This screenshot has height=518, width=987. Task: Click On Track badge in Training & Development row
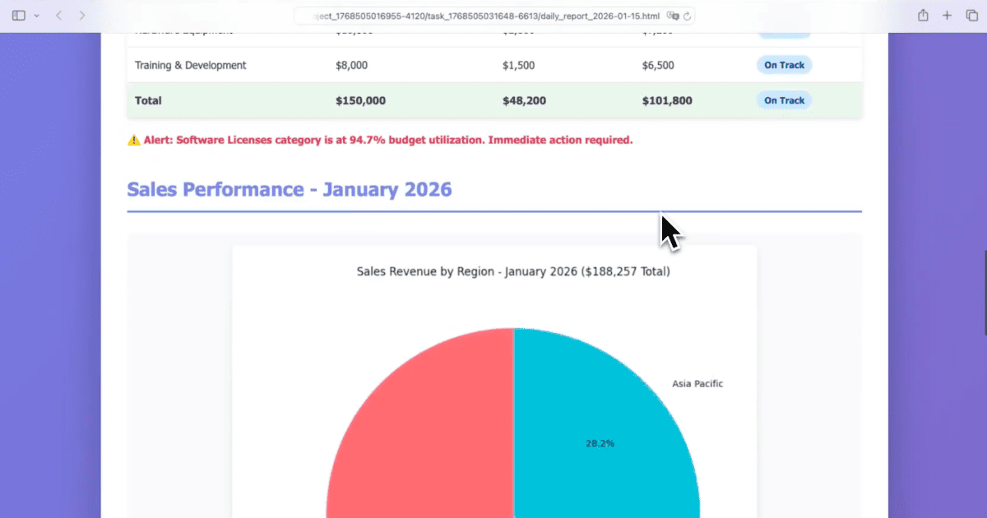(x=784, y=65)
